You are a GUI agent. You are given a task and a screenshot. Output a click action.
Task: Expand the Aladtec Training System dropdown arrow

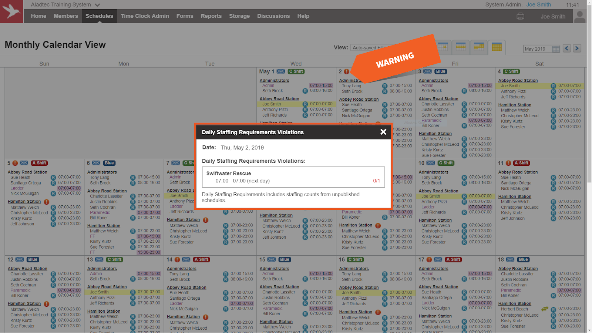pos(97,5)
